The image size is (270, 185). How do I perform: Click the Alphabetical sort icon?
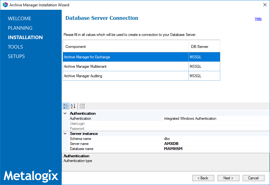coord(73,106)
